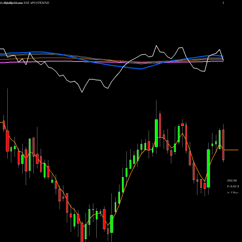The image size is (242, 242).
Task: Select the 383.90 price label
Action: click(232, 181)
